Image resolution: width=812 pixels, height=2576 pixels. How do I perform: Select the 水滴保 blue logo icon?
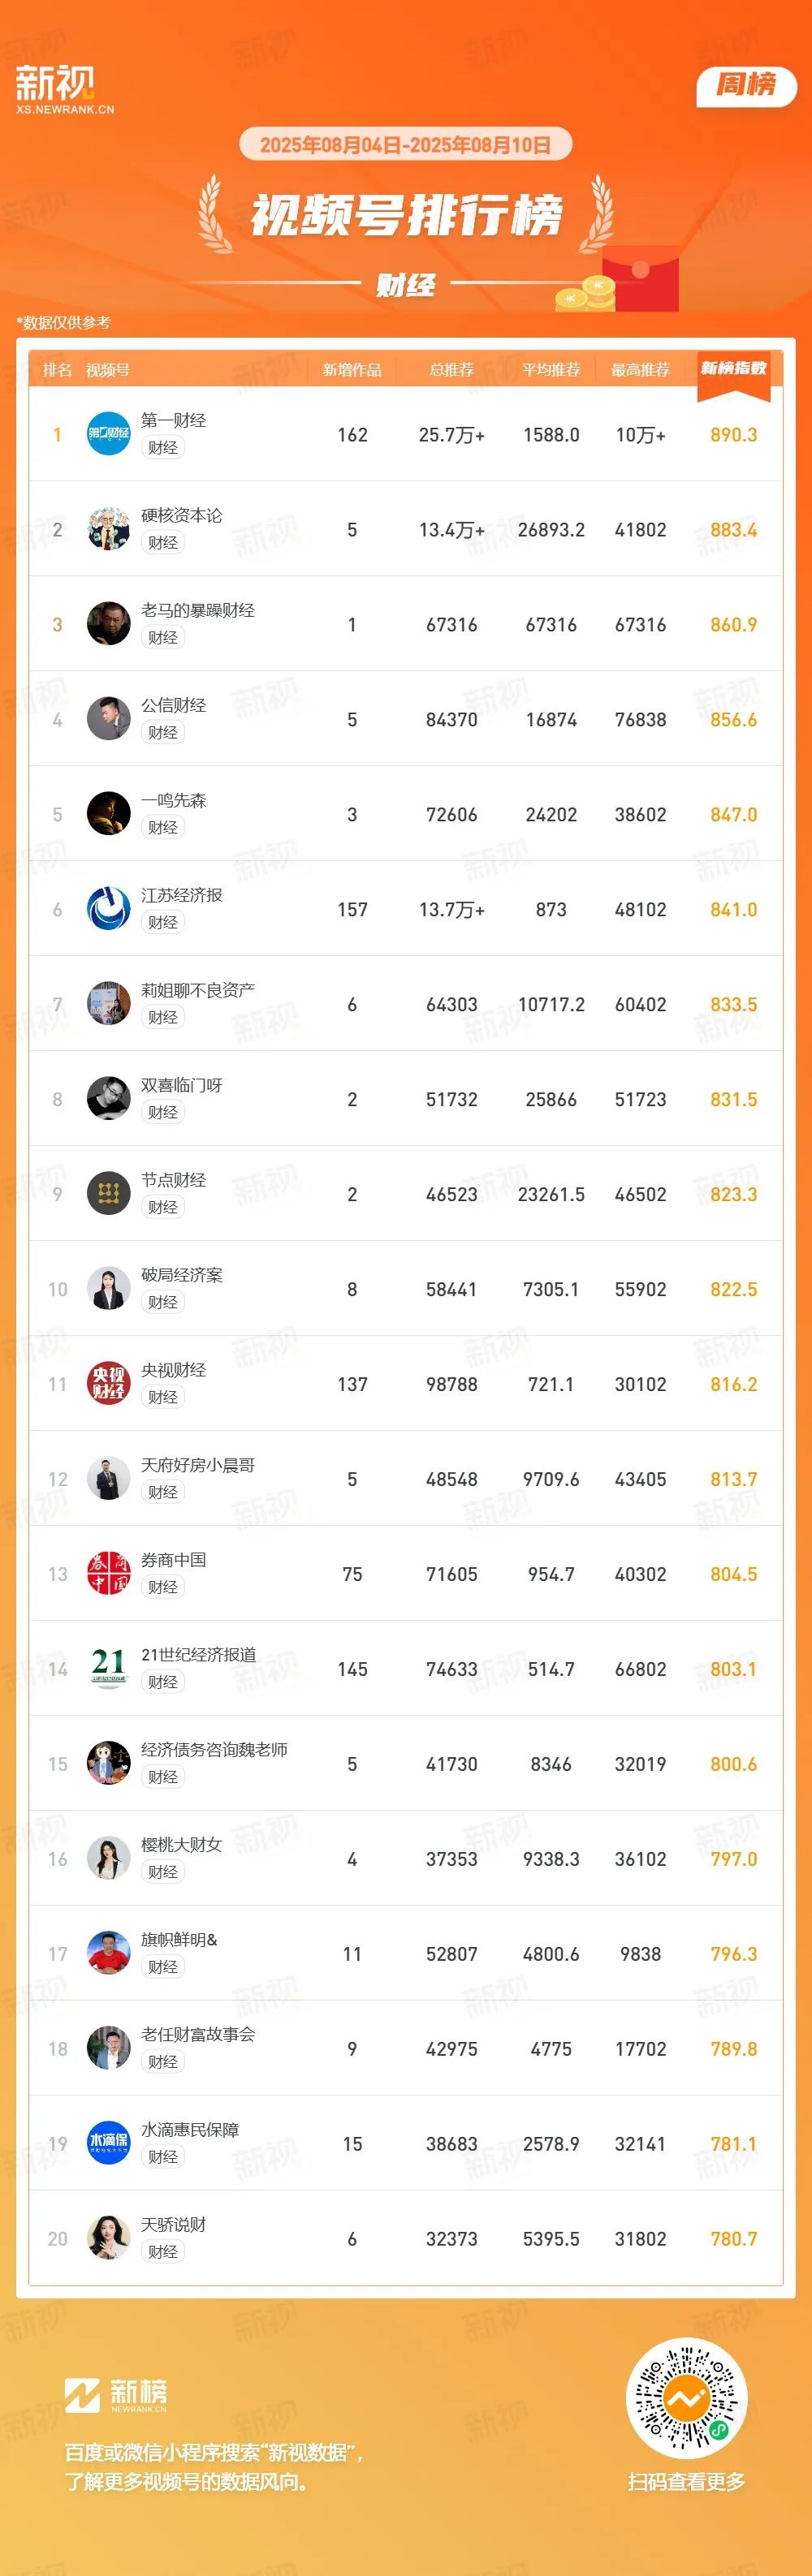(x=109, y=2144)
